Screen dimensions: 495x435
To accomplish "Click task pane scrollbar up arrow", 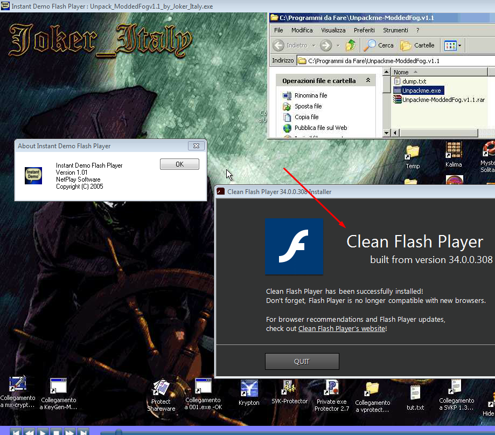I will click(386, 72).
